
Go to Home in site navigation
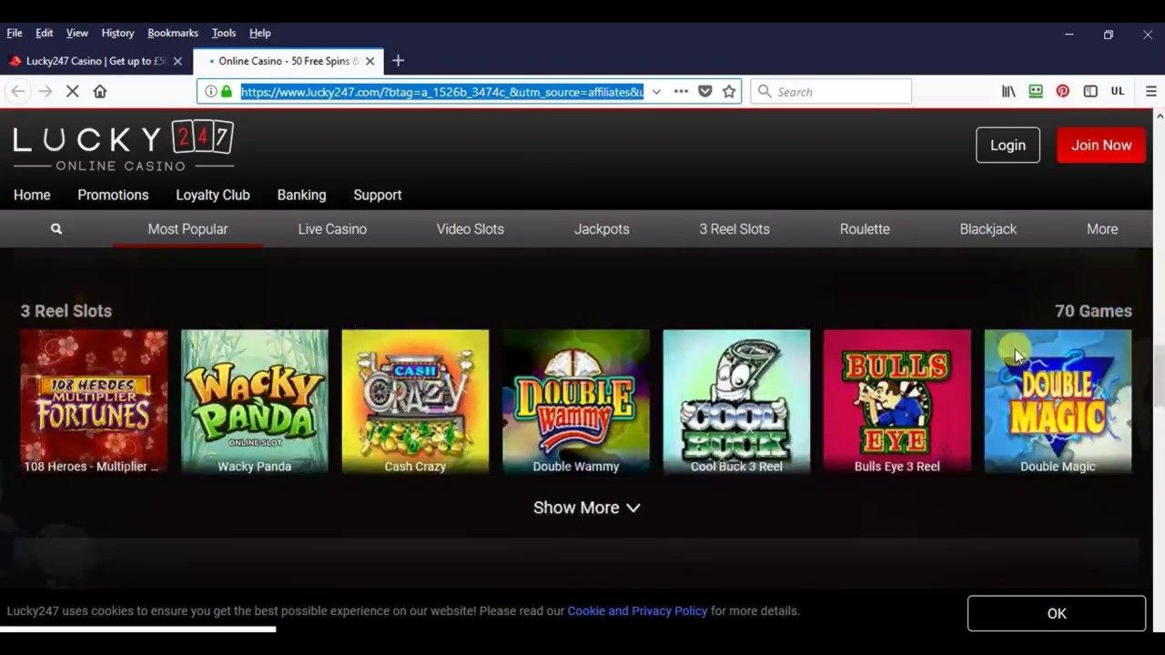32,195
